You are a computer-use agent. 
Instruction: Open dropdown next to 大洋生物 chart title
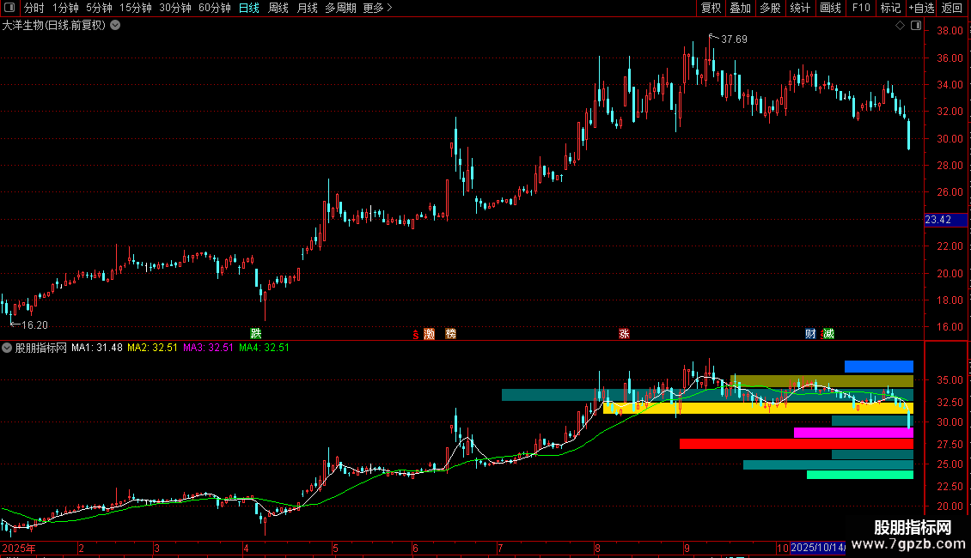(115, 26)
